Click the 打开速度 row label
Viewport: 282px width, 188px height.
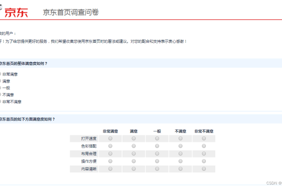89,139
